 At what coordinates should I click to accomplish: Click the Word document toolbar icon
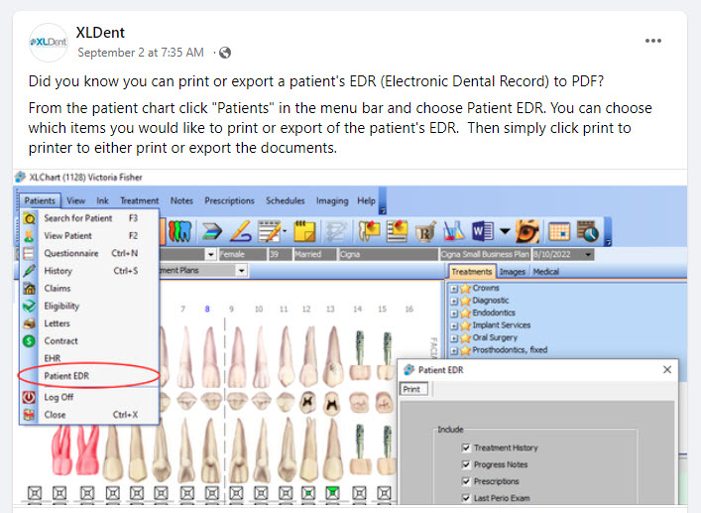pos(483,231)
